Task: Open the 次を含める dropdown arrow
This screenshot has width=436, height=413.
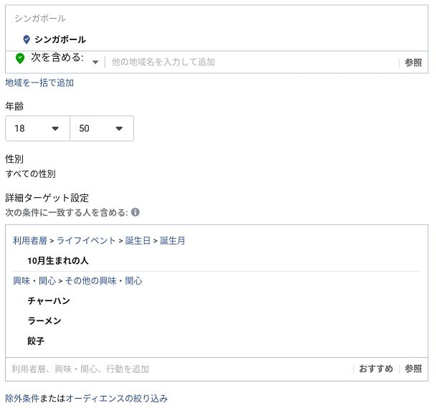Action: click(x=95, y=62)
